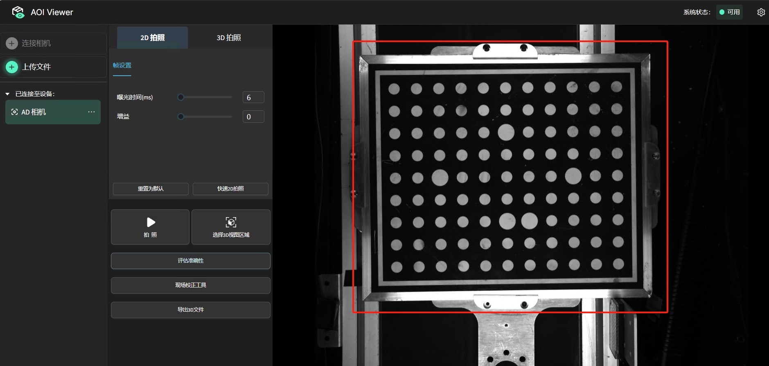Click the plus icon beside 连接相机
Screen dimensions: 769x366
12,43
